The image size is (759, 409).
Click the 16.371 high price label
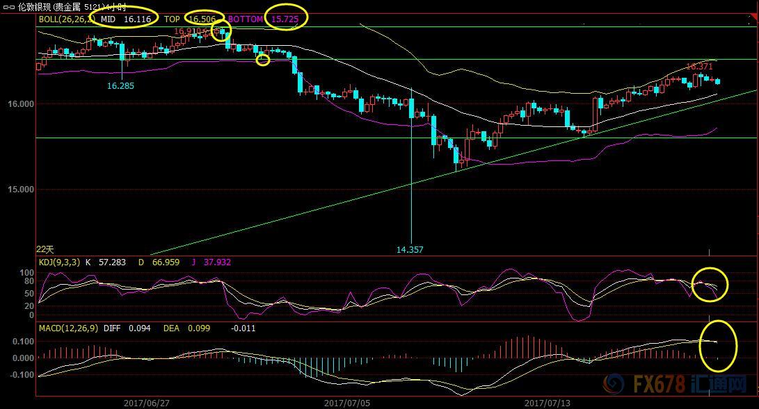click(x=700, y=67)
